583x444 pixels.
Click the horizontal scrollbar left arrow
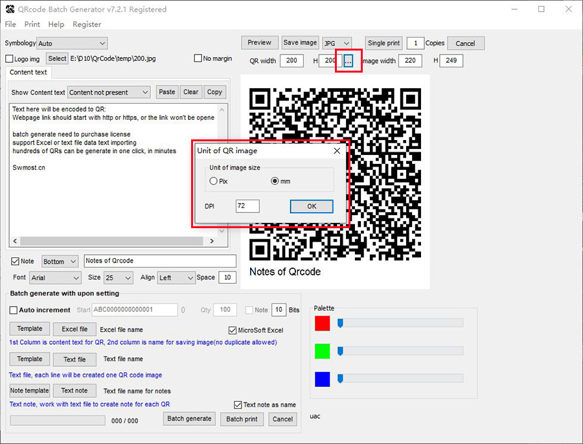(15, 241)
